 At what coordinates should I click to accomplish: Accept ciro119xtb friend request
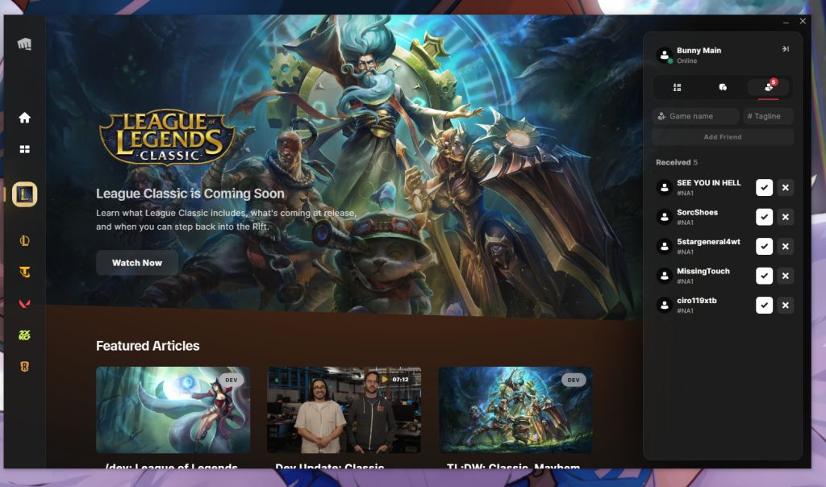pyautogui.click(x=764, y=306)
